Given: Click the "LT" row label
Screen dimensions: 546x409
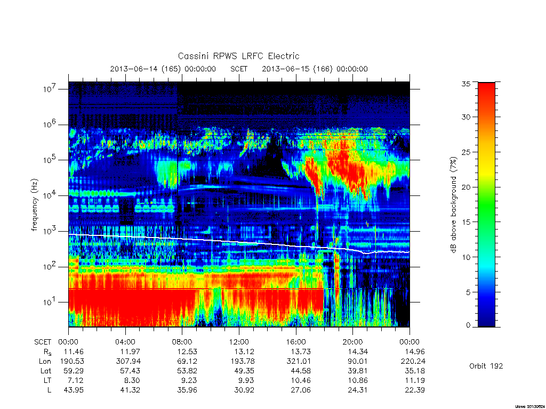Looking at the screenshot, I should click(47, 380).
